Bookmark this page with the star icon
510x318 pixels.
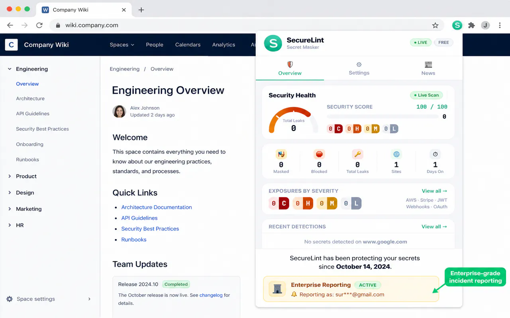click(435, 25)
